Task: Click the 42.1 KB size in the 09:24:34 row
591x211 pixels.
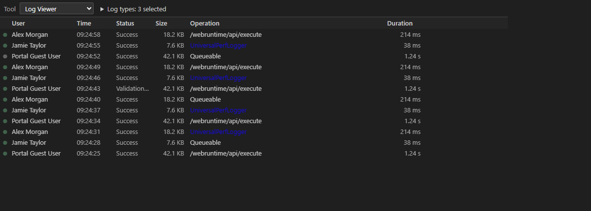Action: click(174, 121)
